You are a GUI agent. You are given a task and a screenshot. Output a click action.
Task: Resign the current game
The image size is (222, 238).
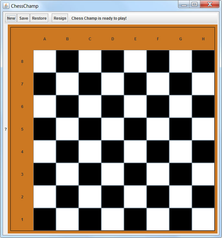(x=60, y=18)
